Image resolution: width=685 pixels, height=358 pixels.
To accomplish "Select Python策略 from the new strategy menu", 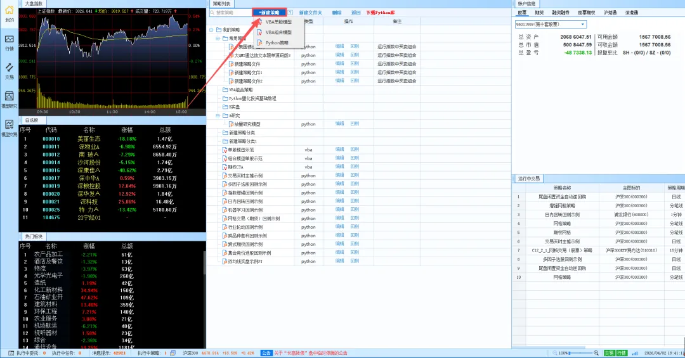I will 277,43.
